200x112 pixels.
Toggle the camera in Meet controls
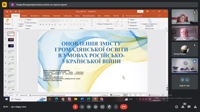coord(82,107)
